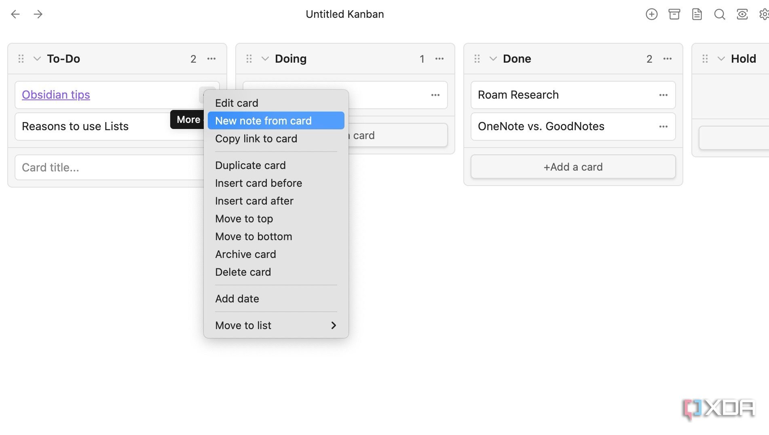Image resolution: width=769 pixels, height=435 pixels.
Task: Select the OneNote vs. GoodNotes card
Action: tap(573, 127)
